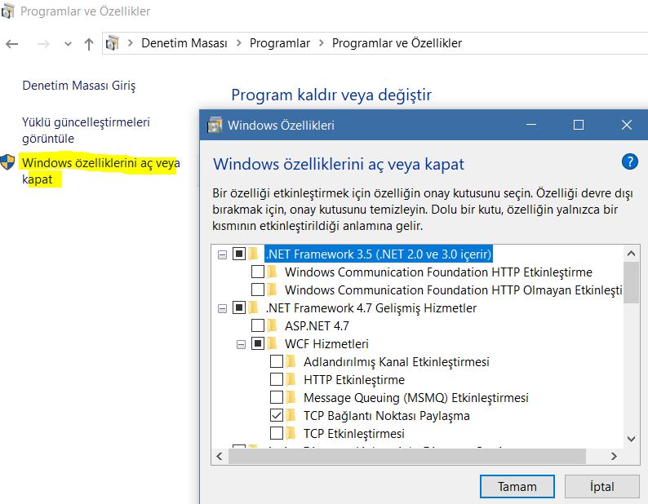
Task: Select .NET Framework 3.5 tree item
Action: pos(379,254)
